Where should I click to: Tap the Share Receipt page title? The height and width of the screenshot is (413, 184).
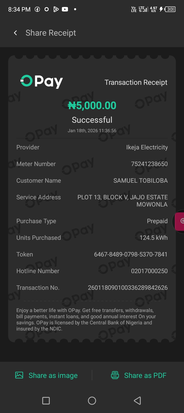point(51,33)
